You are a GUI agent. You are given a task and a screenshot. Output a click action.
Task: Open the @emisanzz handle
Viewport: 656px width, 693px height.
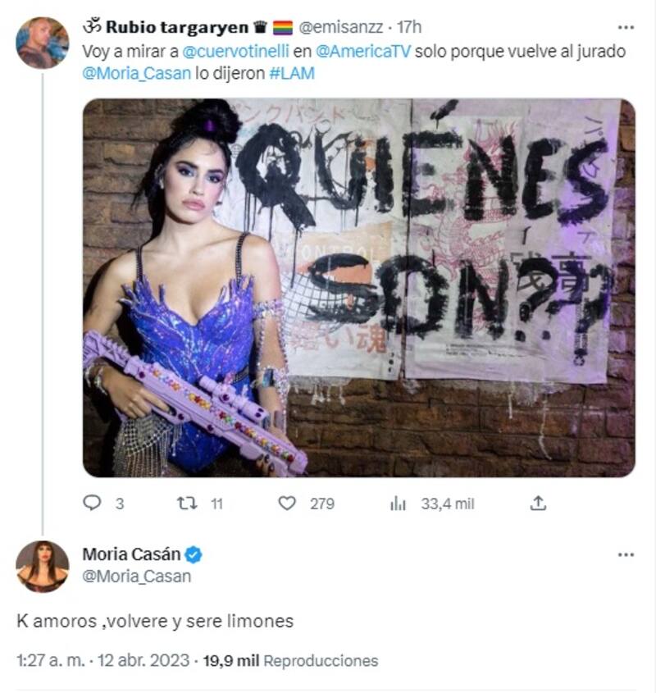(341, 27)
